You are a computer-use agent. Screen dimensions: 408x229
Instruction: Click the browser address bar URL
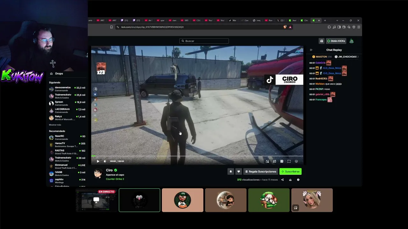pos(152,27)
